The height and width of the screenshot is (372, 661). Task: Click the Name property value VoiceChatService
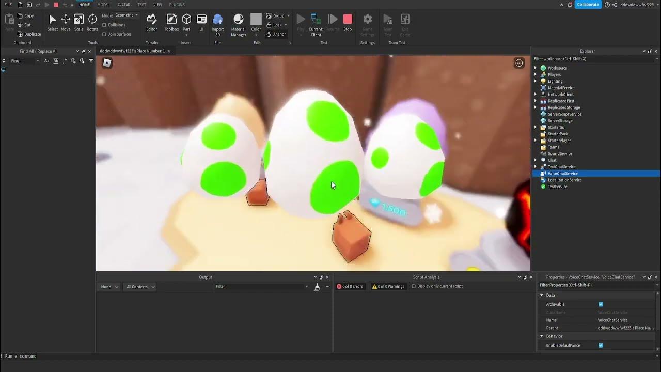coord(612,320)
